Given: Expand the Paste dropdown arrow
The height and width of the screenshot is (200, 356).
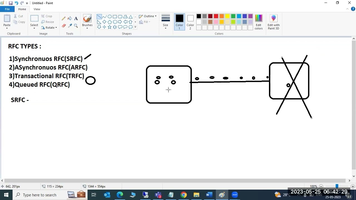Looking at the screenshot, I should 7,28.
